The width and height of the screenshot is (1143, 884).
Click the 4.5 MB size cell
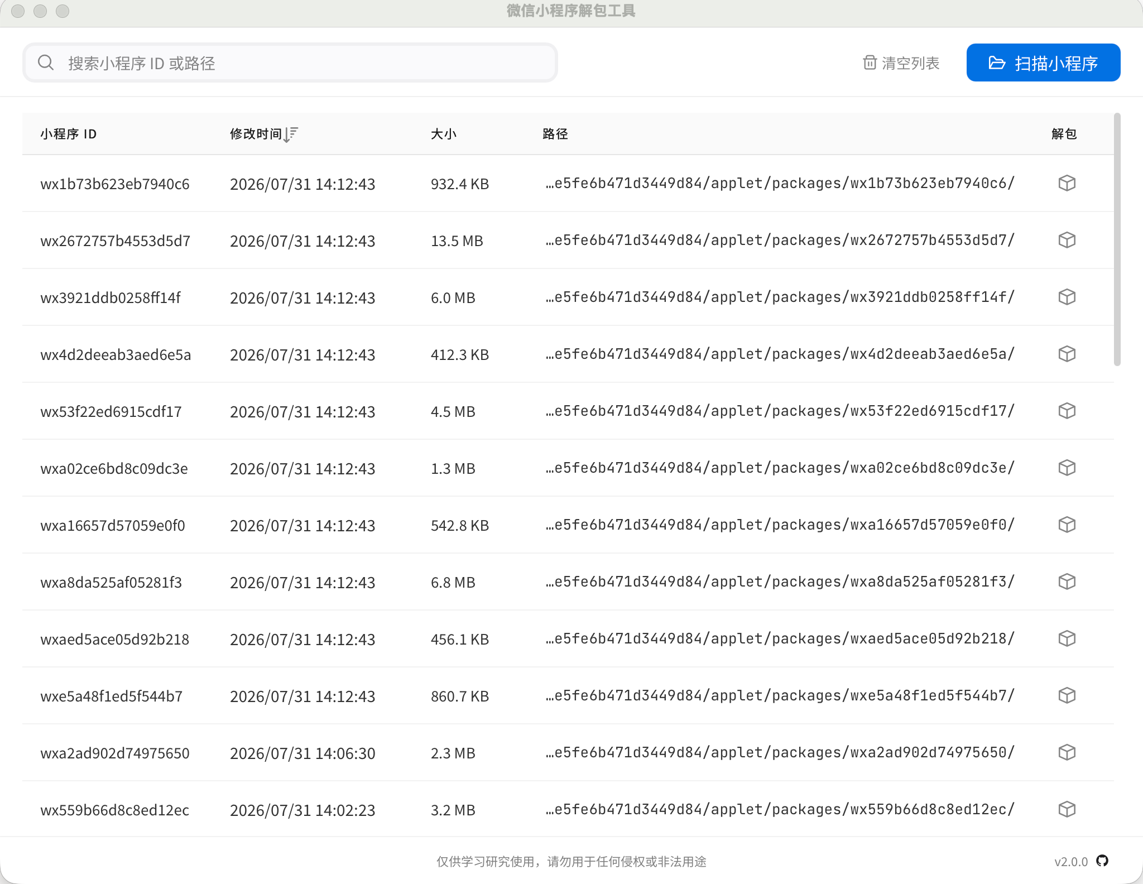click(453, 412)
